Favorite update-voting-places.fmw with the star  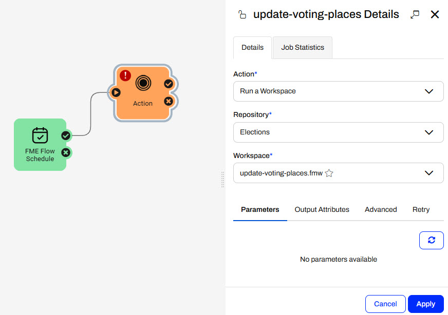tap(329, 173)
